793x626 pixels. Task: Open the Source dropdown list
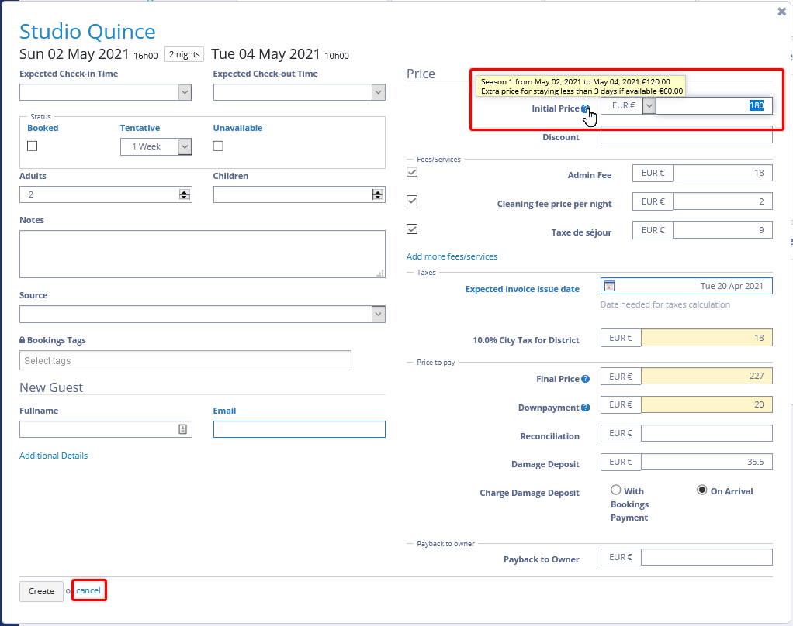coord(378,315)
